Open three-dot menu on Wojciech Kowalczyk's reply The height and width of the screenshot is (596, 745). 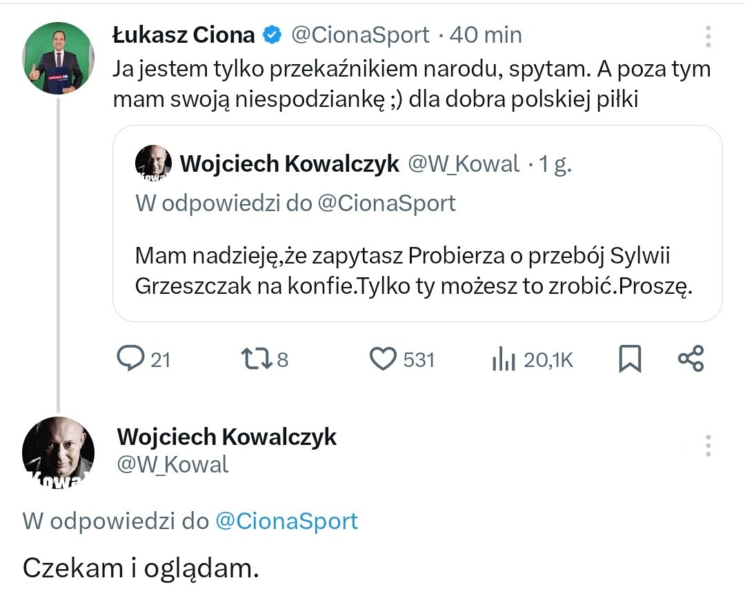708,446
